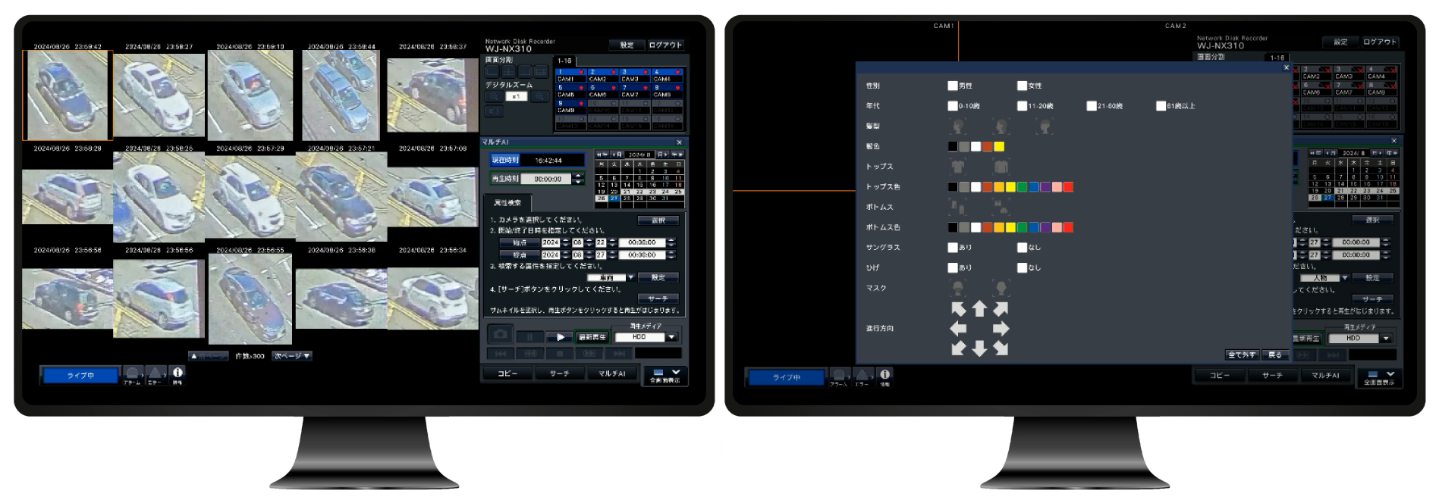Click the ログアウト button on left monitor

point(665,45)
